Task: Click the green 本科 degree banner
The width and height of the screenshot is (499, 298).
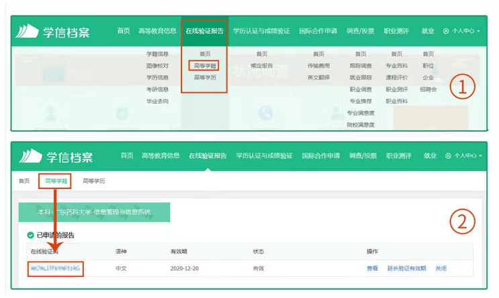Action: coord(94,212)
